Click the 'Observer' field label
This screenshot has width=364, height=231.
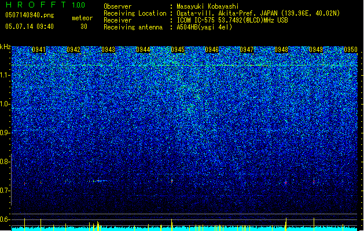tap(117, 6)
